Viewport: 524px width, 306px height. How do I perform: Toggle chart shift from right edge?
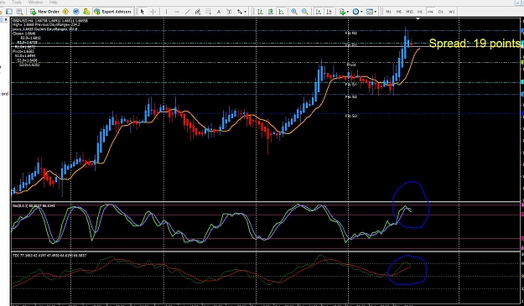coord(329,12)
